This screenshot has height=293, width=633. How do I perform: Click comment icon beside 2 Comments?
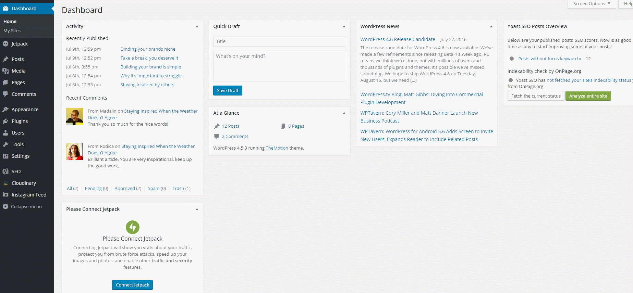(217, 136)
